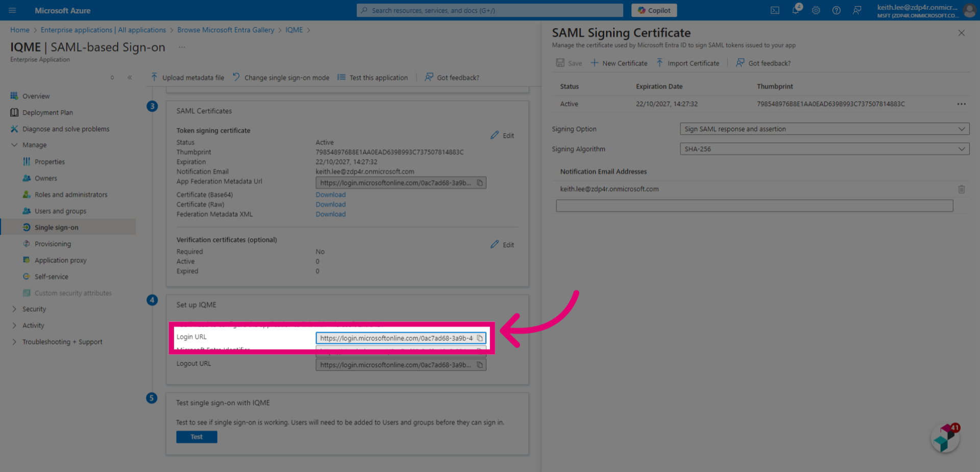Go to Enterprise applications breadcrumb
Viewport: 980px width, 472px height.
click(x=103, y=30)
